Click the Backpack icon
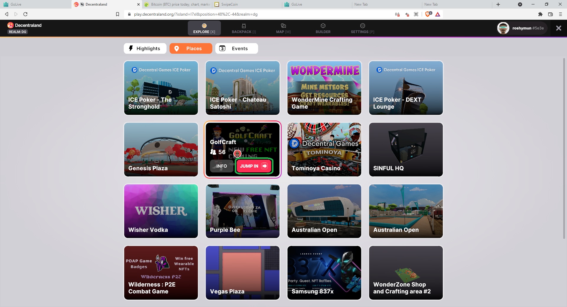Viewport: 567px width, 307px height. [244, 26]
